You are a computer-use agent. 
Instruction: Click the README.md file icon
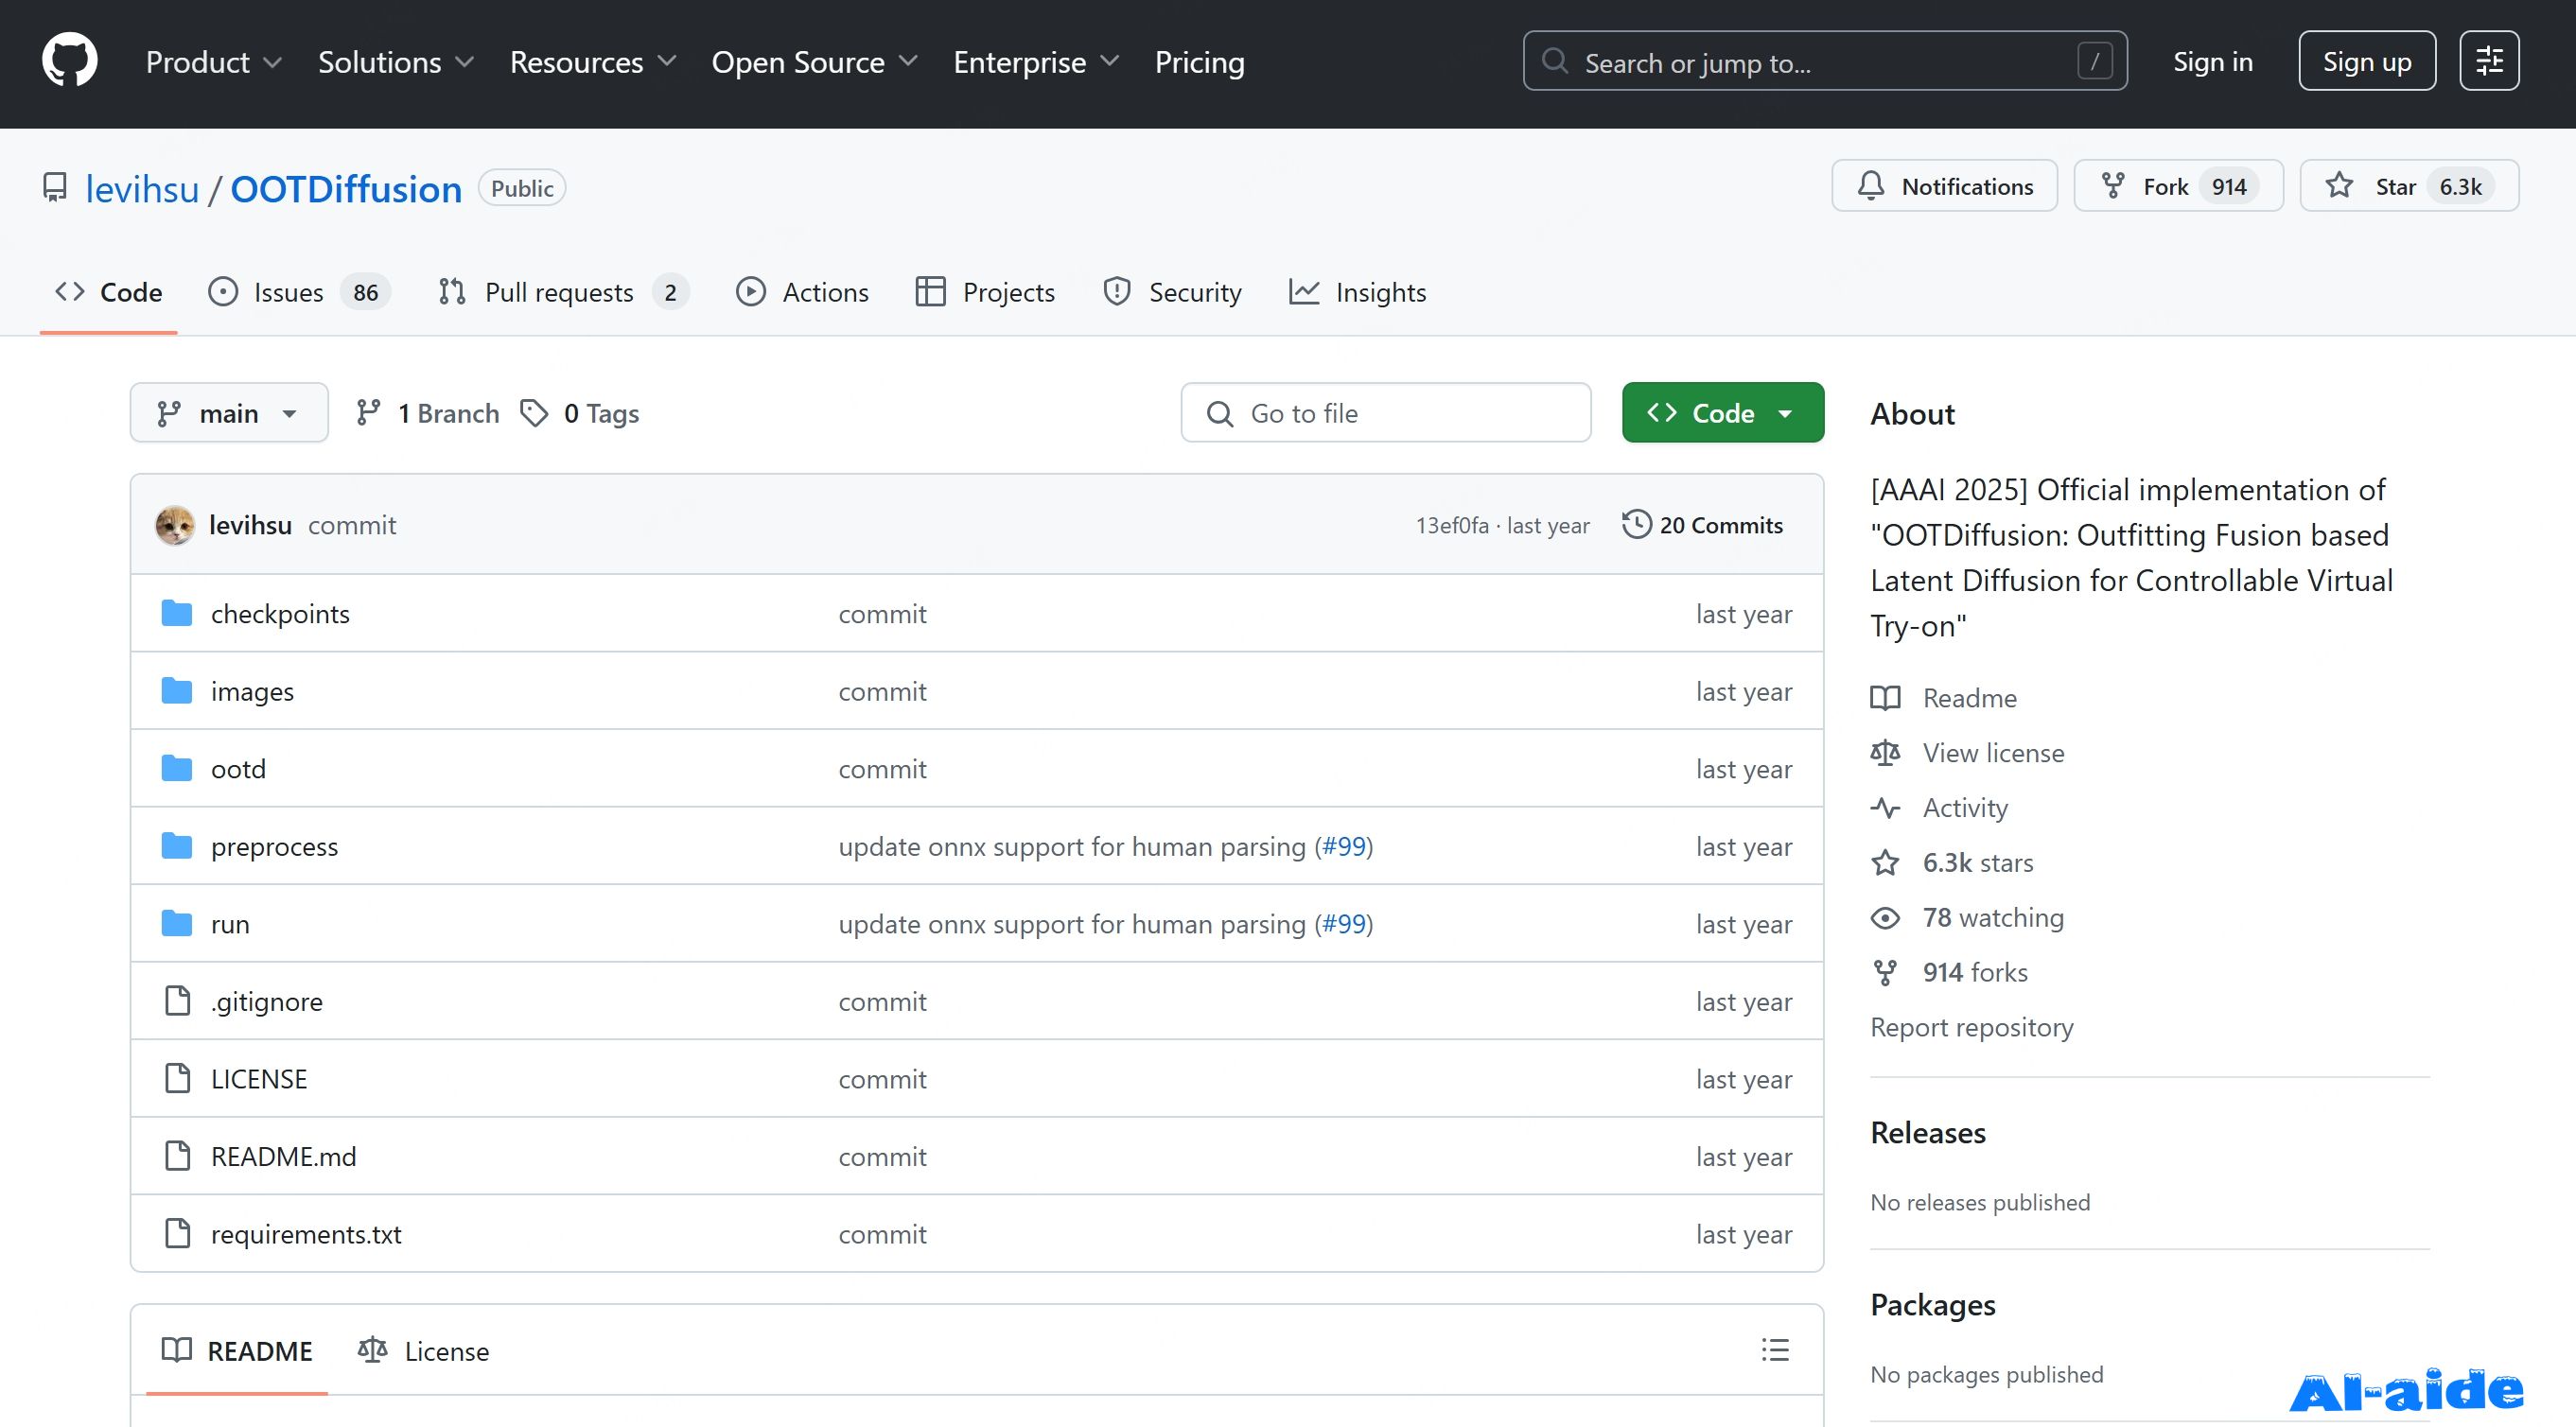tap(177, 1156)
